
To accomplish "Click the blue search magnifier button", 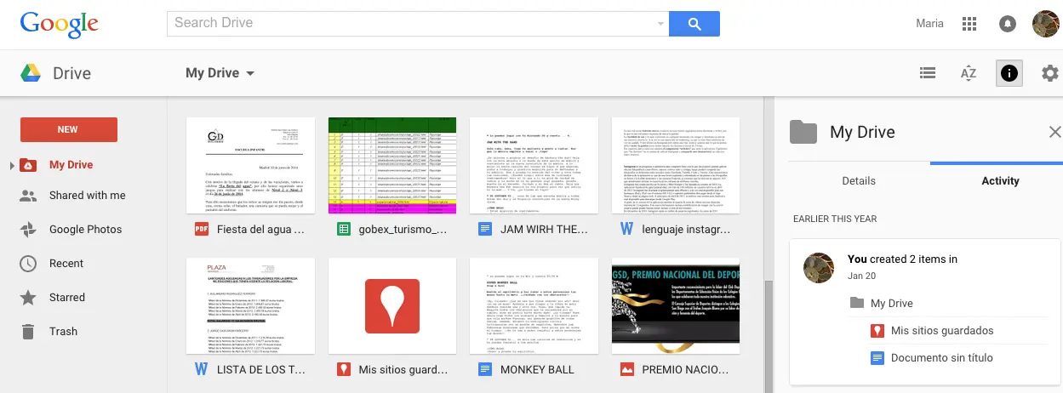I will (x=694, y=23).
